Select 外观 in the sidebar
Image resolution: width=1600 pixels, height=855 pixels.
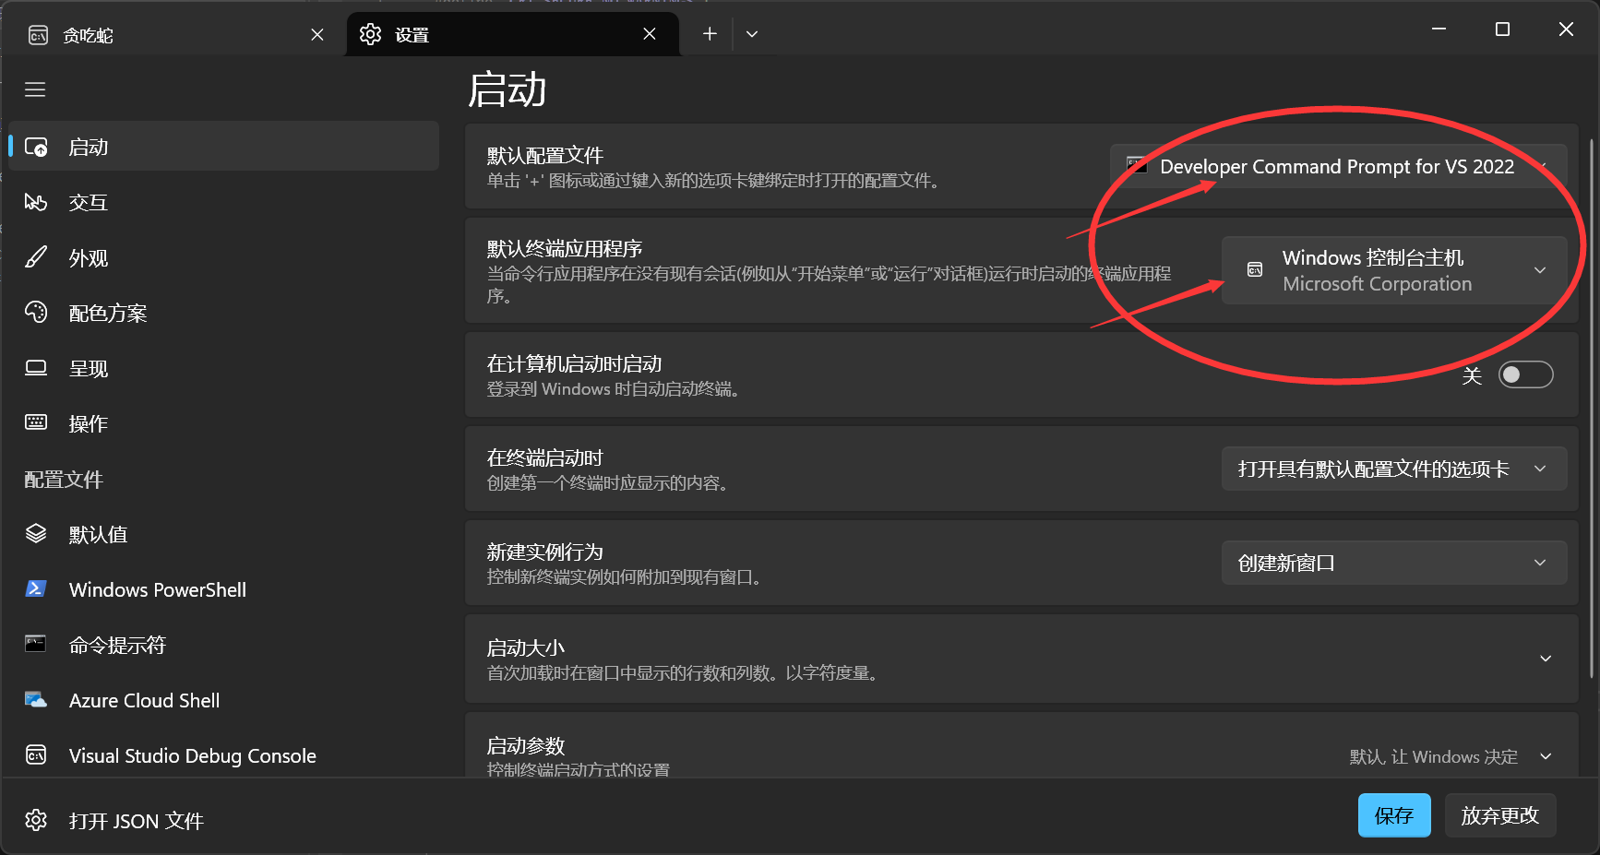[223, 257]
